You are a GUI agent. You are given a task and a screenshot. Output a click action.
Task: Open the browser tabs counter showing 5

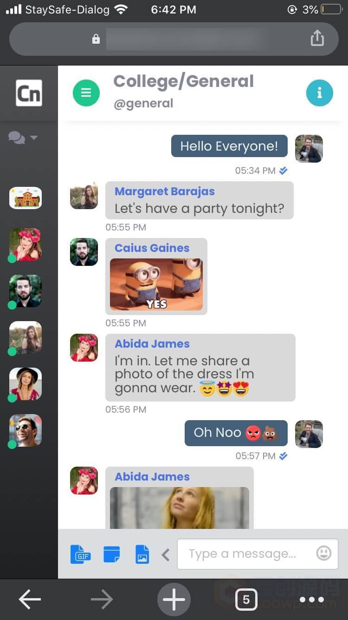pos(246,600)
